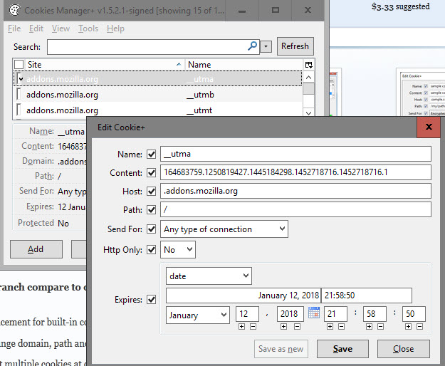Click the year field showing 2018

coord(290,314)
